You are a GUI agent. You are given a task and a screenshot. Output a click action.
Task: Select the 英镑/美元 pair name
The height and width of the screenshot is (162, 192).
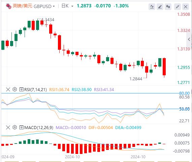[23, 6]
